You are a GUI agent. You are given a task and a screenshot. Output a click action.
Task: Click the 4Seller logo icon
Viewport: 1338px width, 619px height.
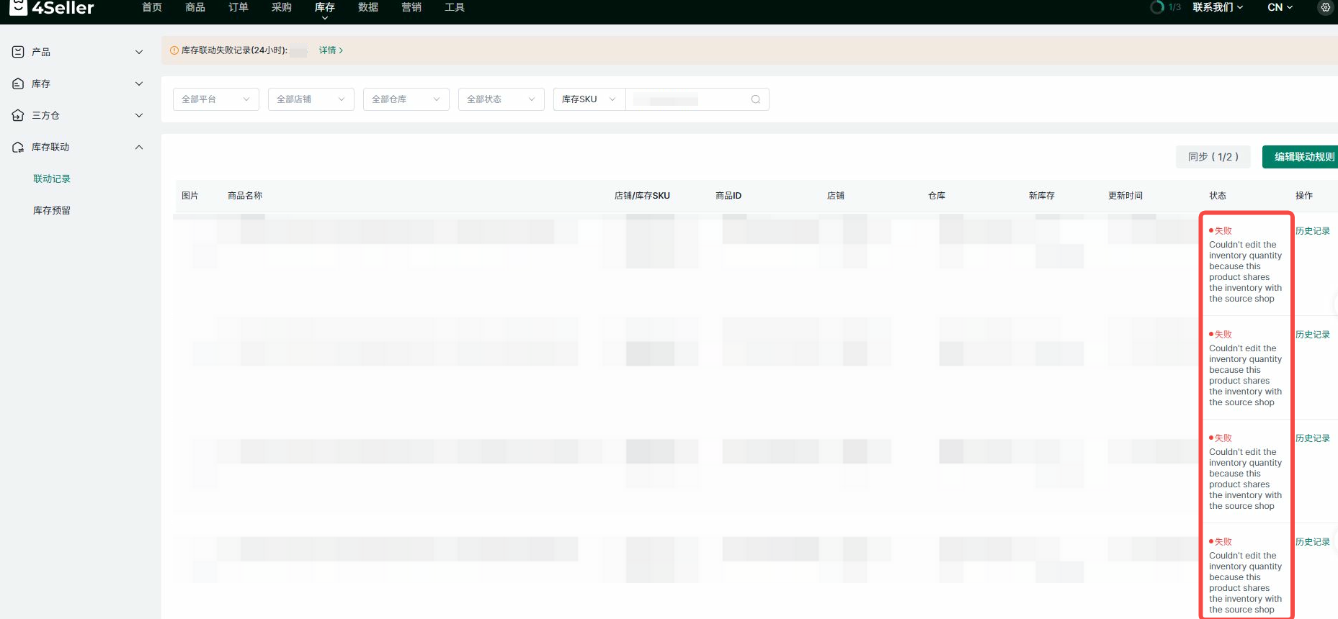[x=18, y=7]
